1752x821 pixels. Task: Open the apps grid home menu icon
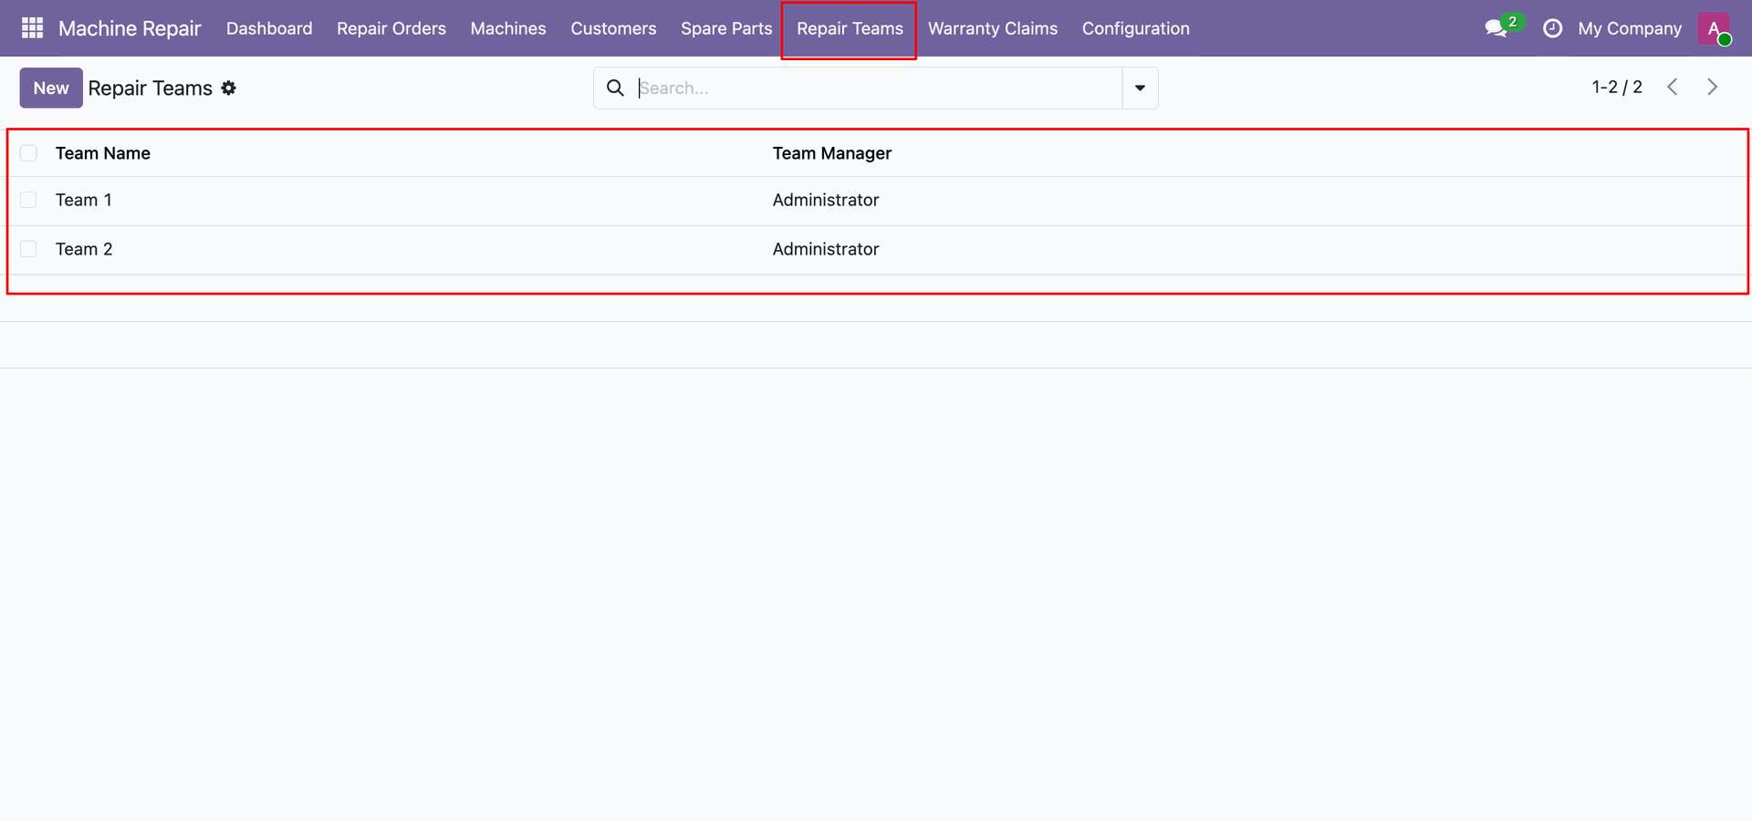[32, 28]
